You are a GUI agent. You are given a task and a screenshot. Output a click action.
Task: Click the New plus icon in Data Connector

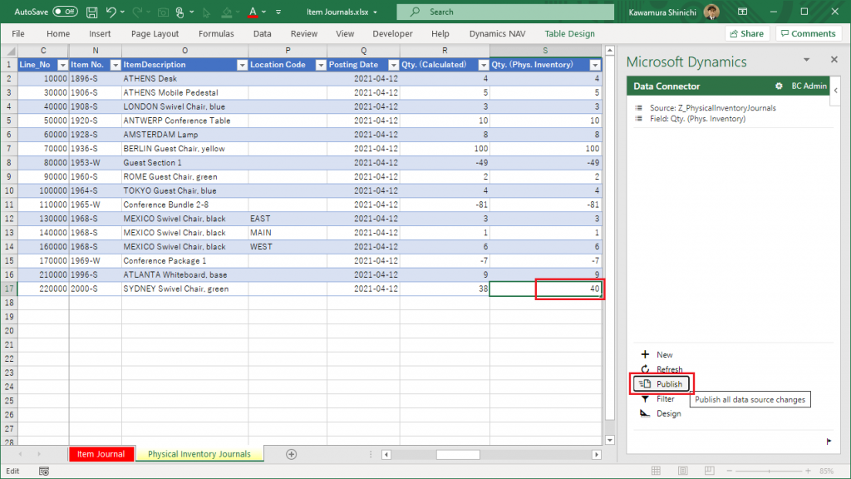coord(645,354)
